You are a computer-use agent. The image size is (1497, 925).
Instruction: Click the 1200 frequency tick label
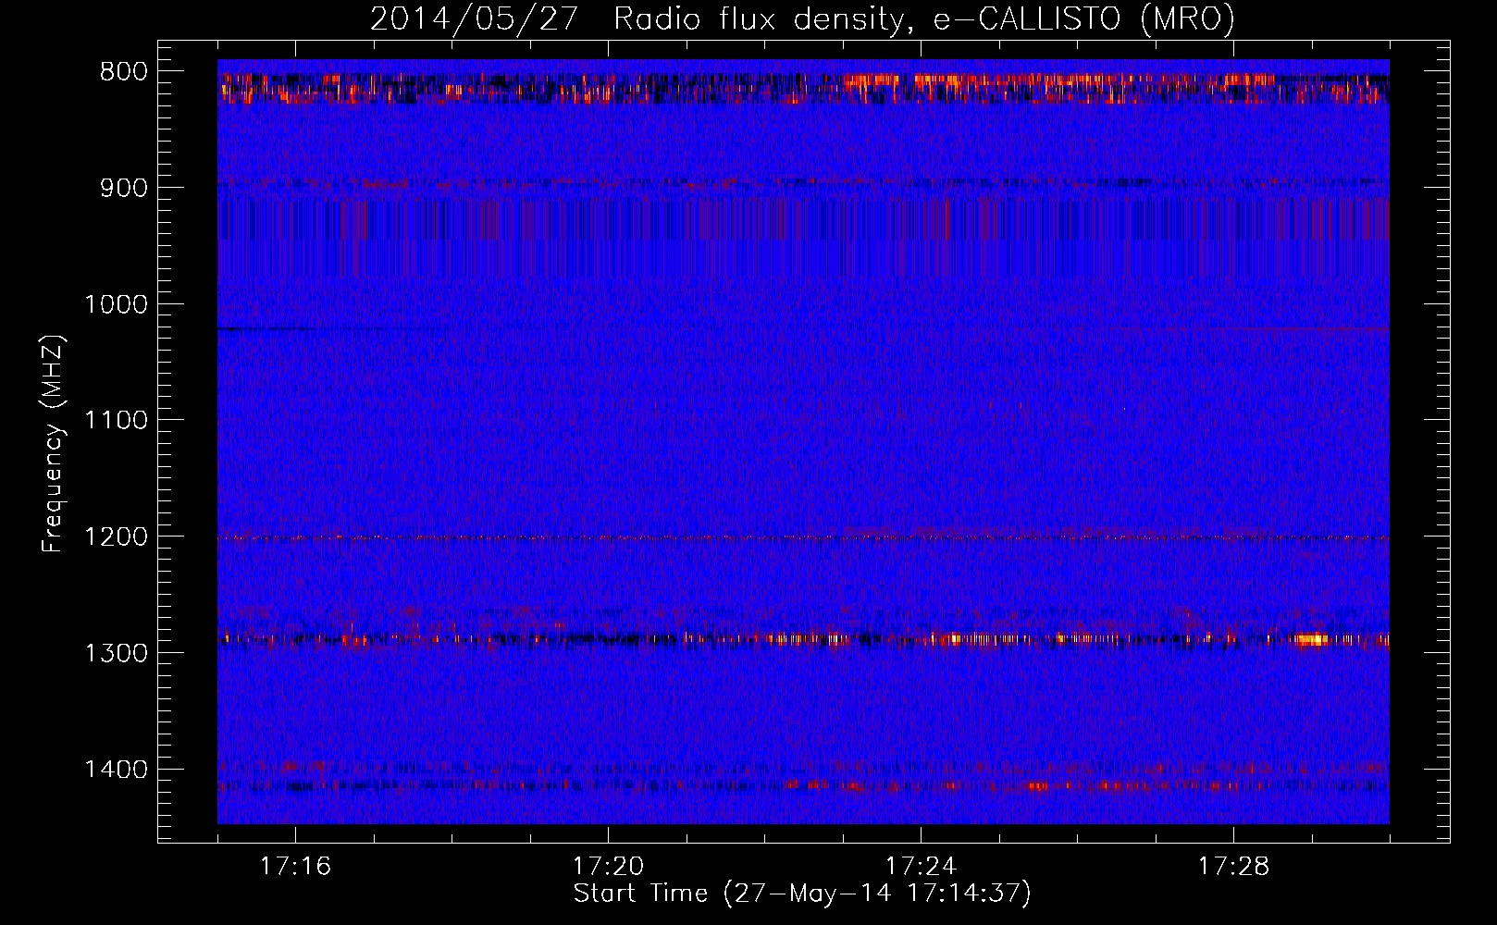tap(116, 536)
